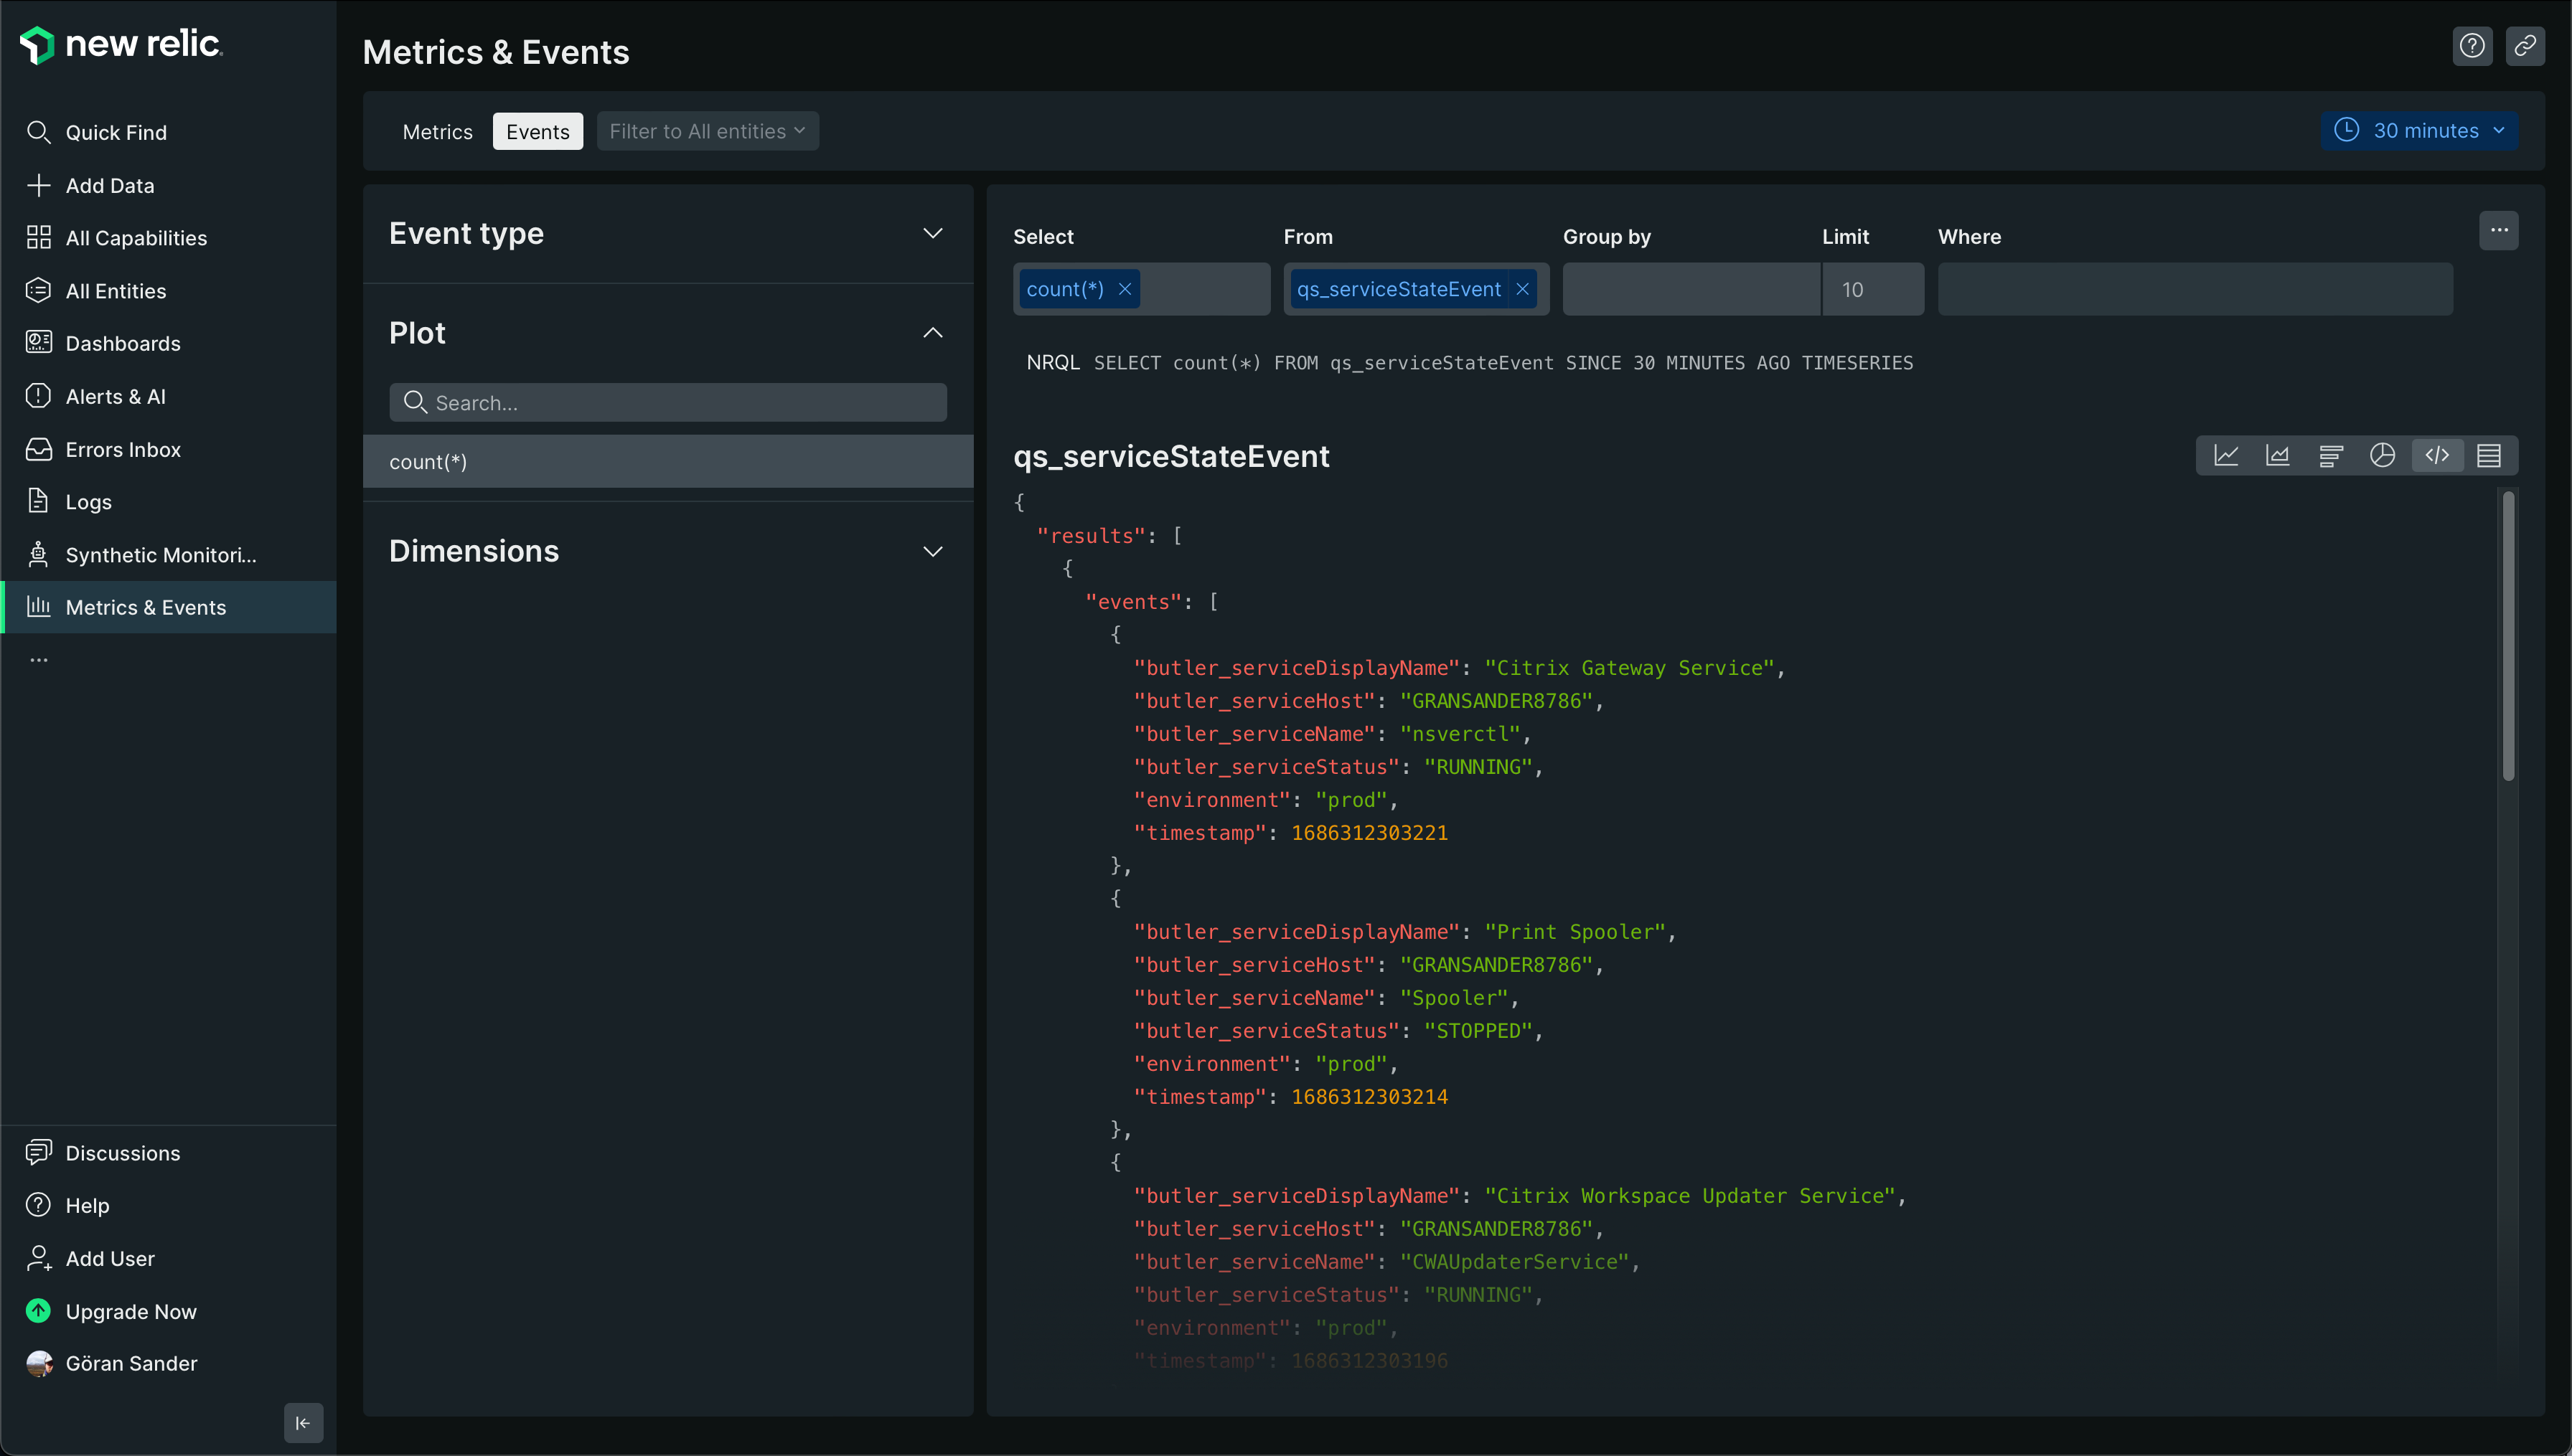Open Dashboards in the sidebar

pos(123,343)
